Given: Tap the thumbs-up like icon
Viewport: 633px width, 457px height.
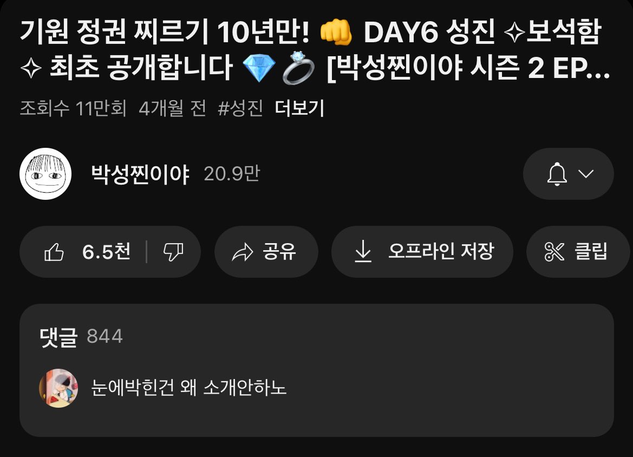Looking at the screenshot, I should pyautogui.click(x=54, y=252).
